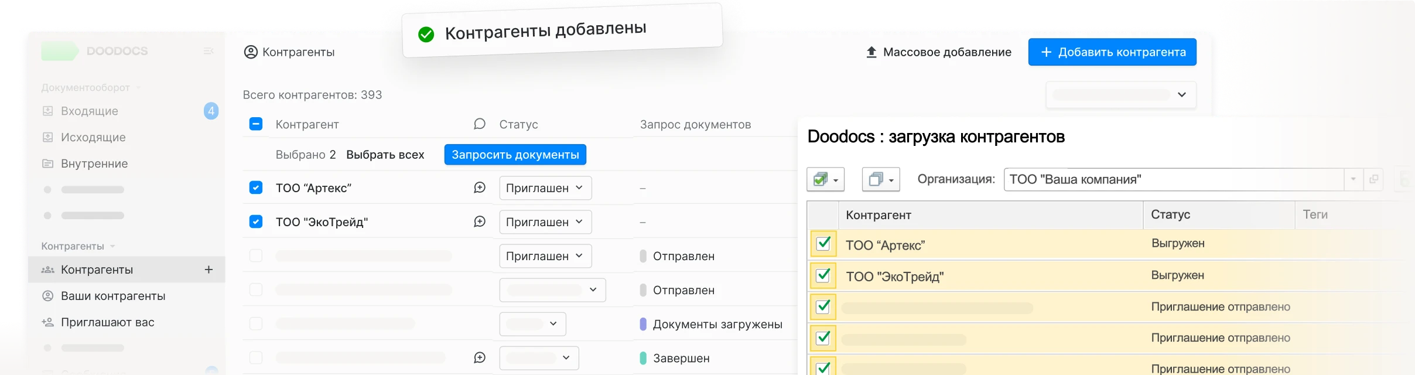Click the upload icon of Массовое добавление
Image resolution: width=1415 pixels, height=375 pixels.
coord(871,52)
